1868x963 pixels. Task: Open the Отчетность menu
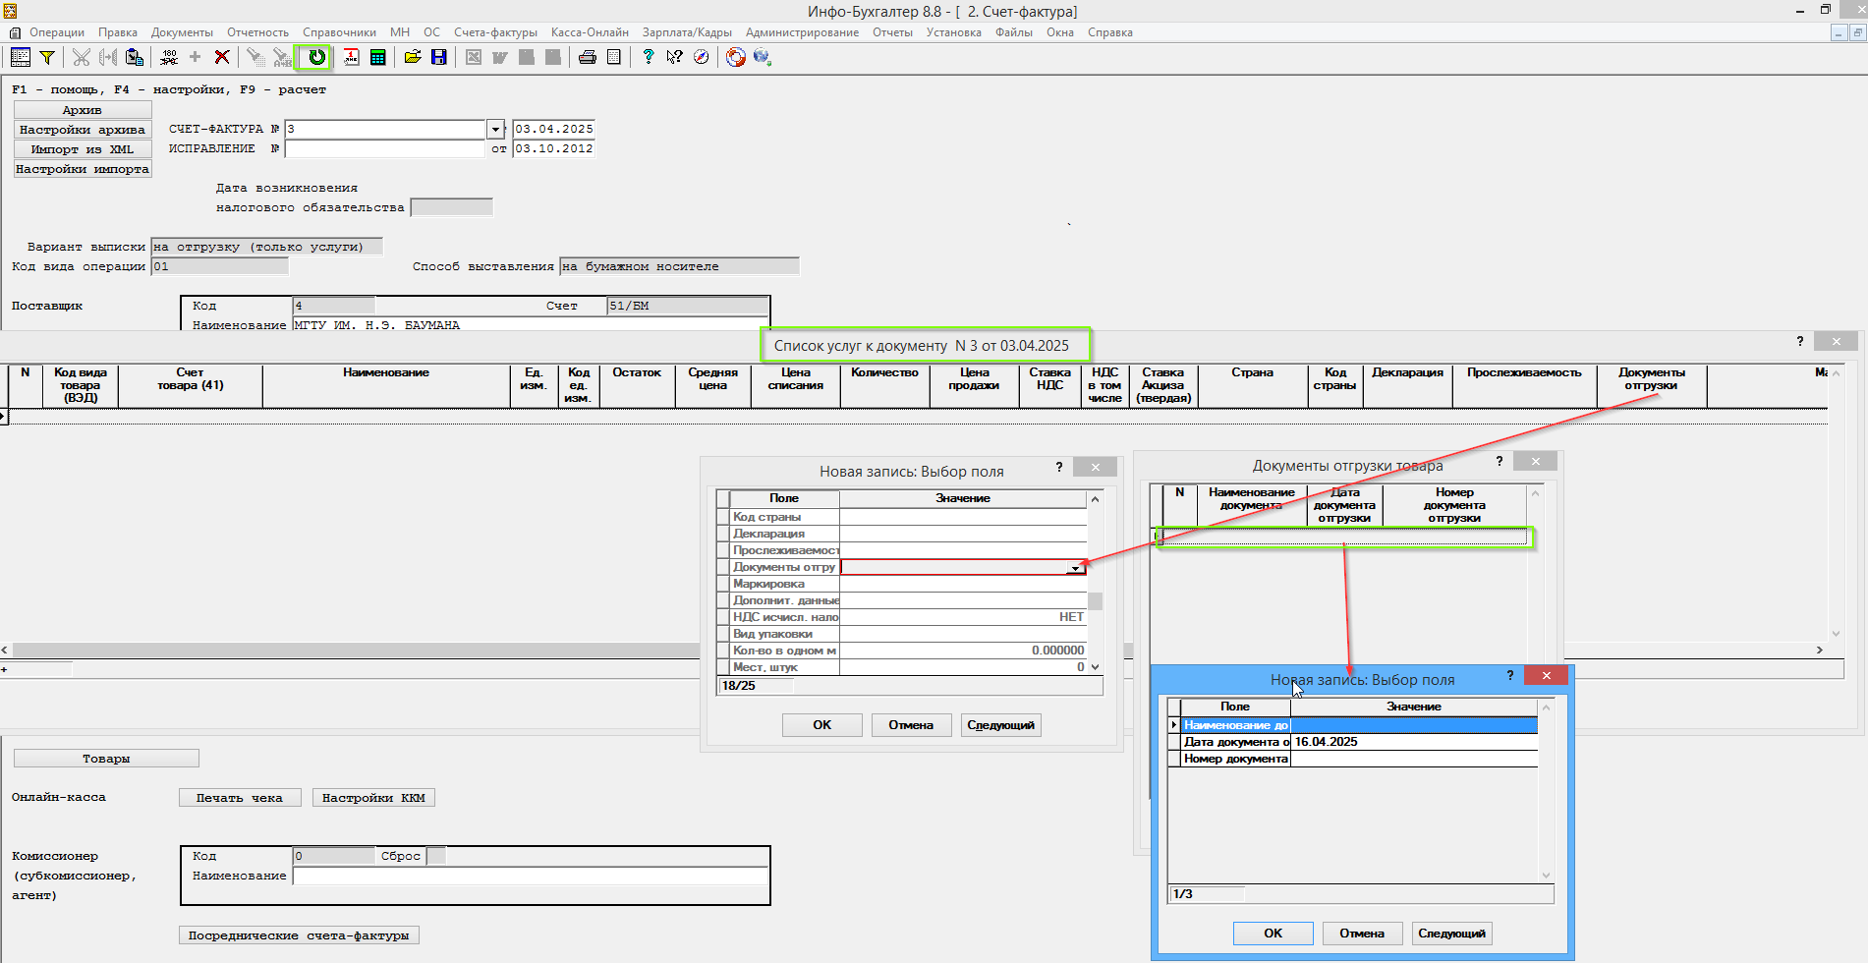pyautogui.click(x=257, y=32)
